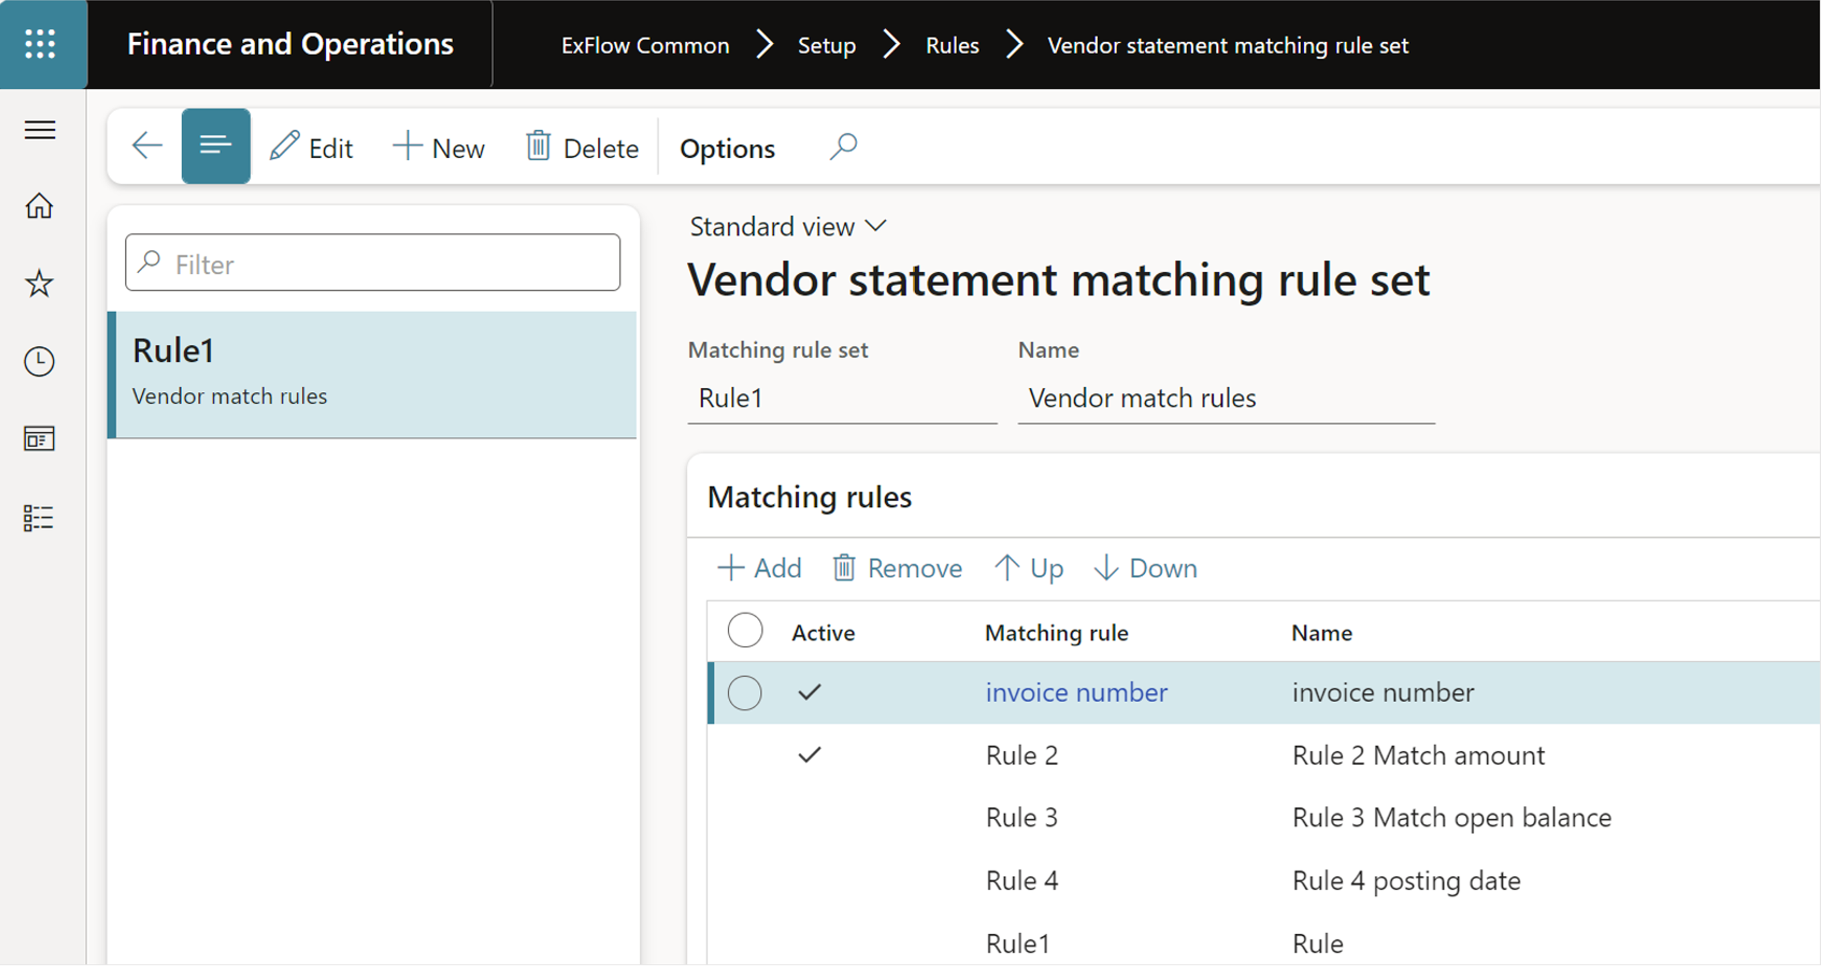
Task: Select Rule1 in the list pane
Action: coord(373,374)
